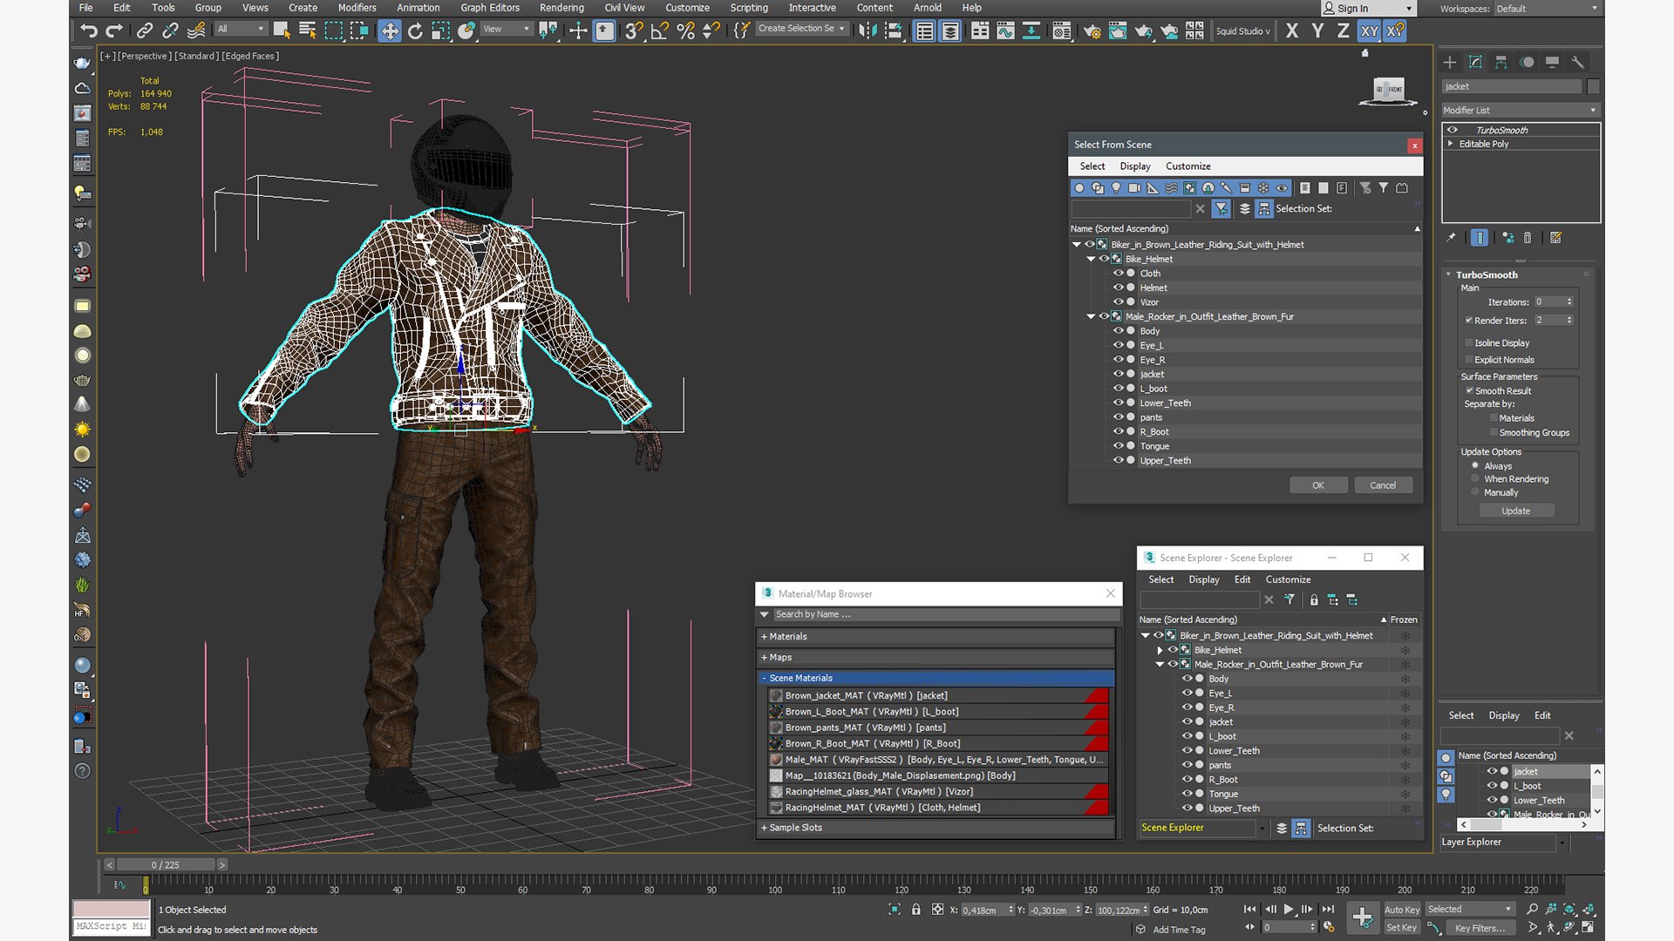Check Separate by Materials option
The image size is (1674, 941).
click(x=1494, y=418)
